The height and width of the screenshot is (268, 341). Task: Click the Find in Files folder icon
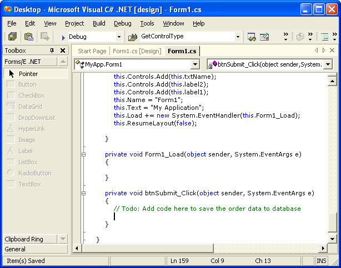point(132,37)
